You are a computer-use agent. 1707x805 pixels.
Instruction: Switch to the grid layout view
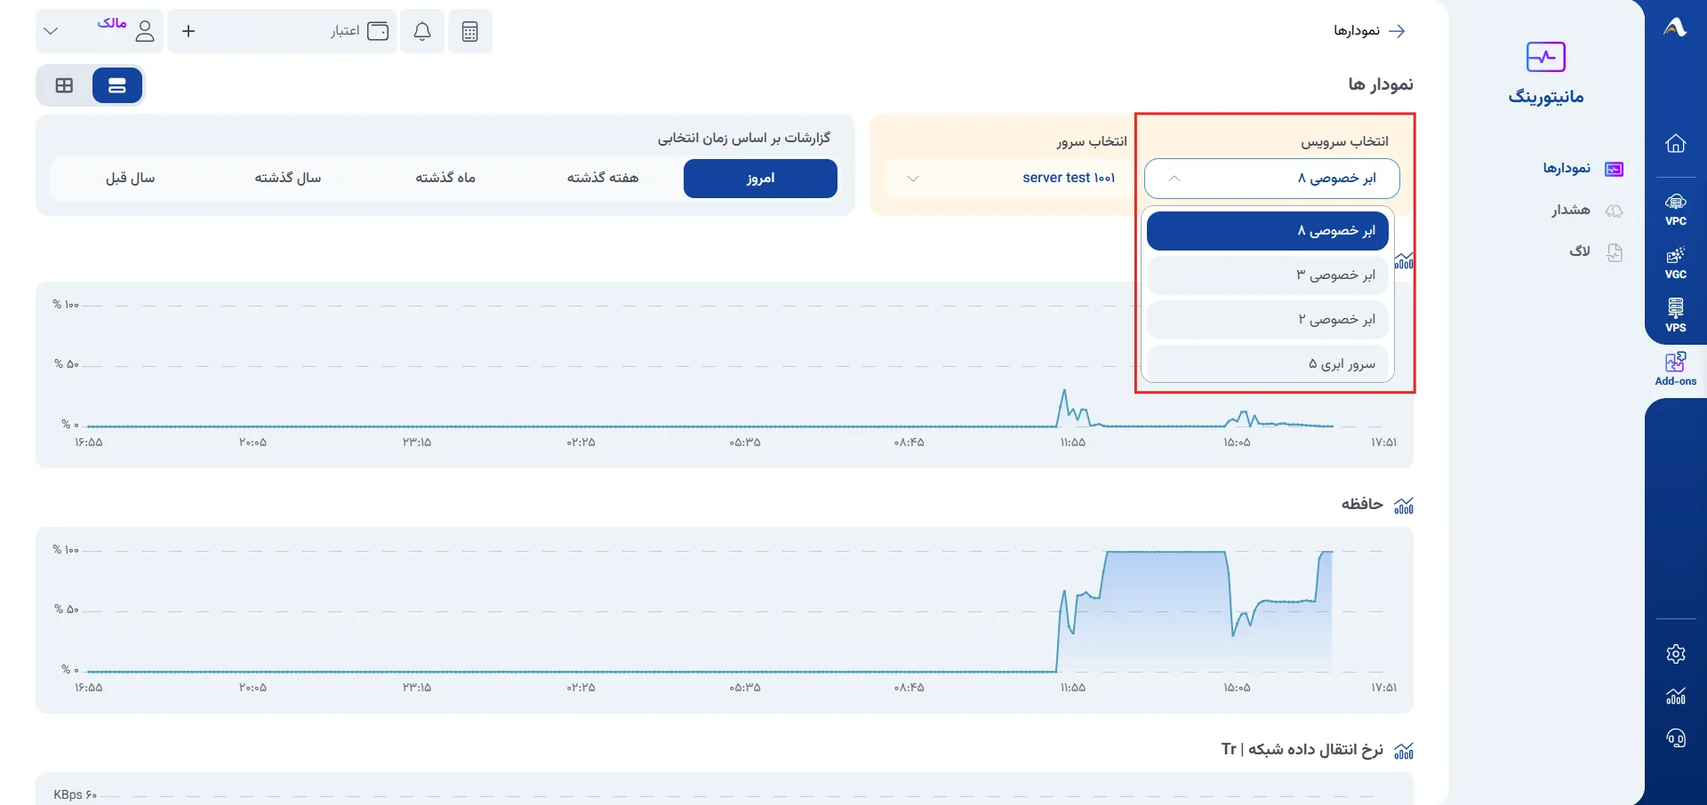[x=64, y=85]
